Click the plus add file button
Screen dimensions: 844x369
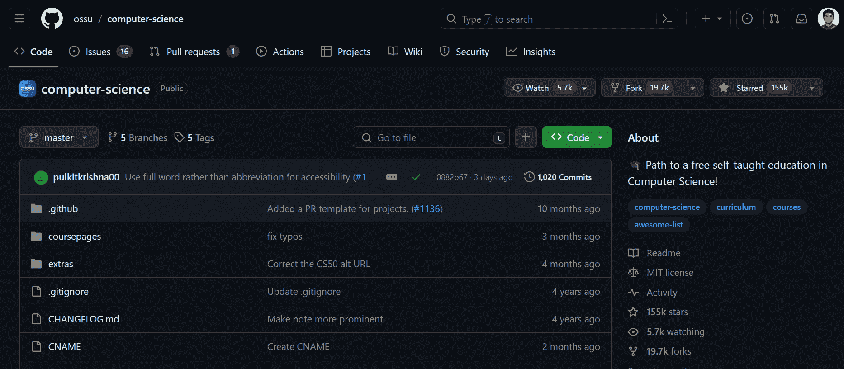point(526,137)
